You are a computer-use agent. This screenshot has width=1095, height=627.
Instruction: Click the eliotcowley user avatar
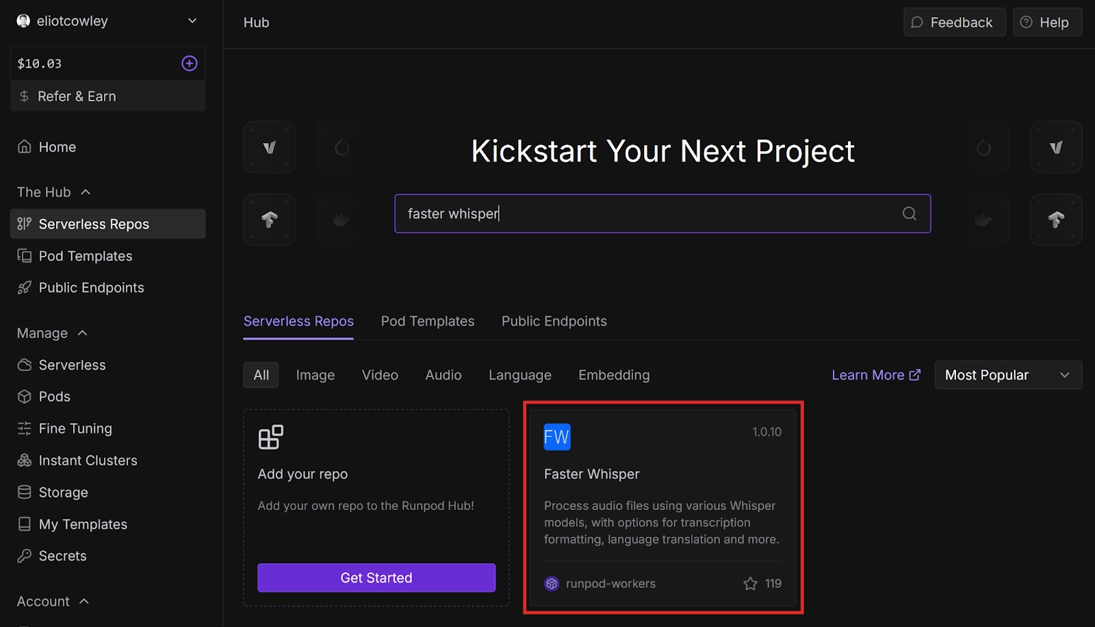[23, 21]
